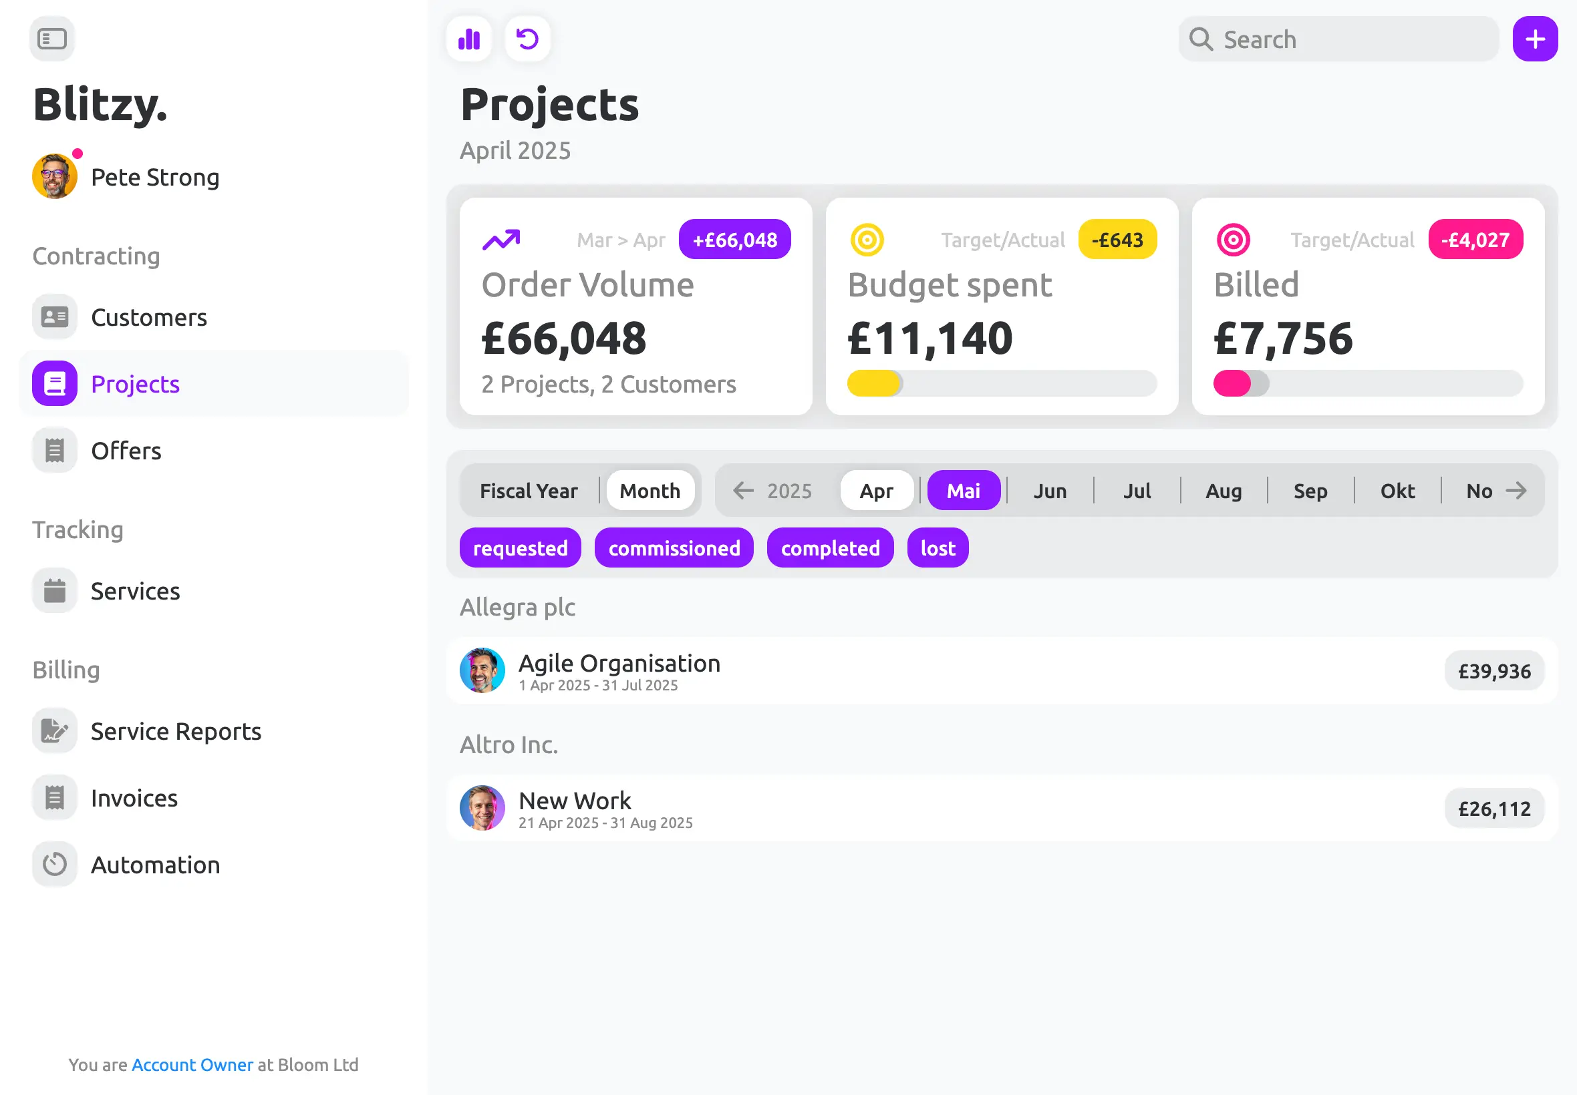Select the Jun month tab
Viewport: 1577px width, 1095px height.
pyautogui.click(x=1050, y=491)
